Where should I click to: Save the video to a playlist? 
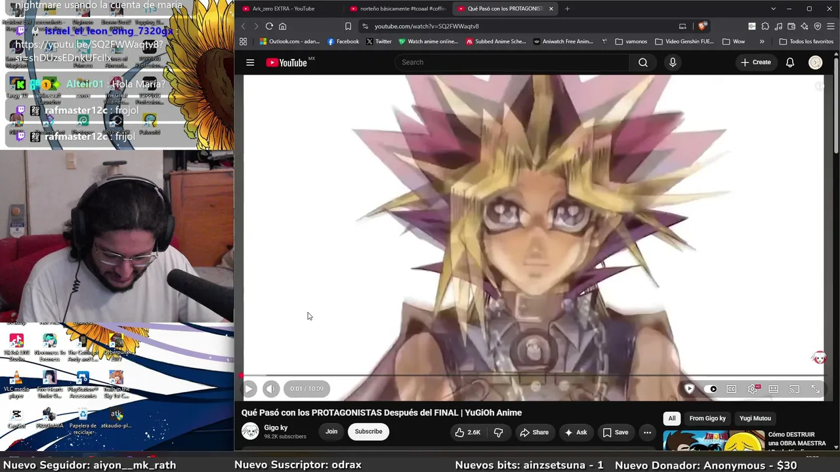pos(616,432)
